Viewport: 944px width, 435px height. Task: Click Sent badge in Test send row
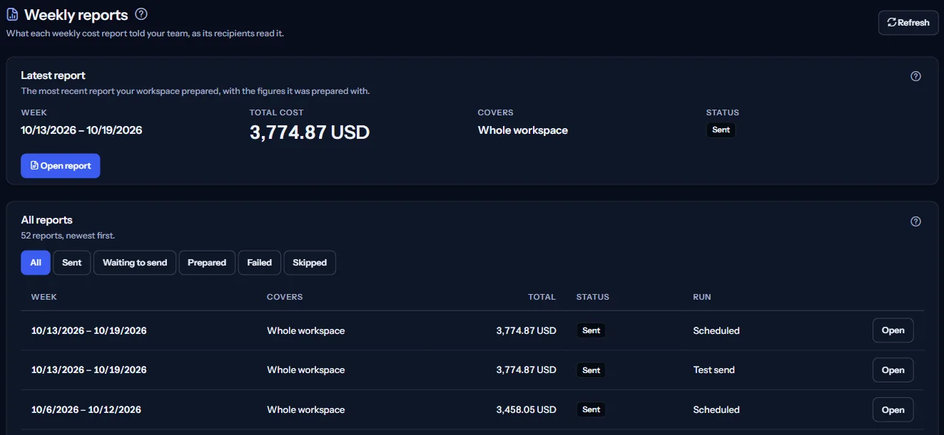pyautogui.click(x=591, y=370)
